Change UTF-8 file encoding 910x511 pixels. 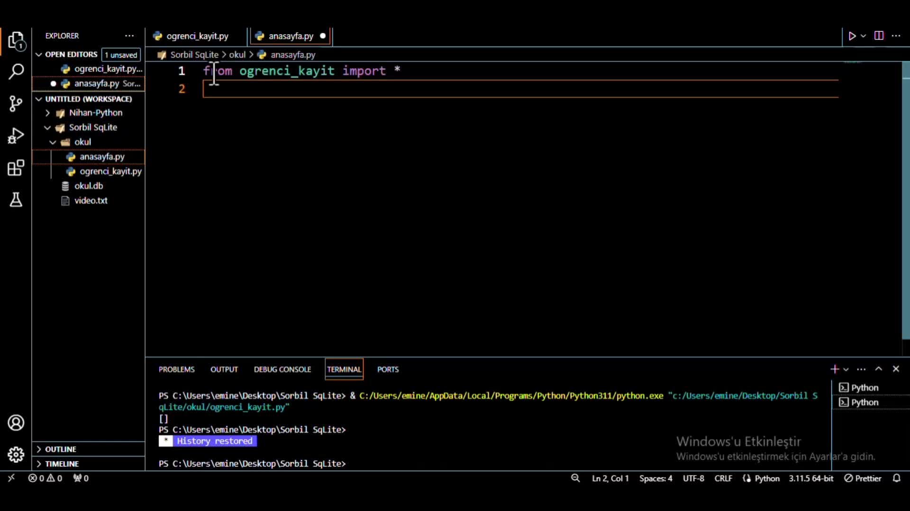(x=693, y=478)
